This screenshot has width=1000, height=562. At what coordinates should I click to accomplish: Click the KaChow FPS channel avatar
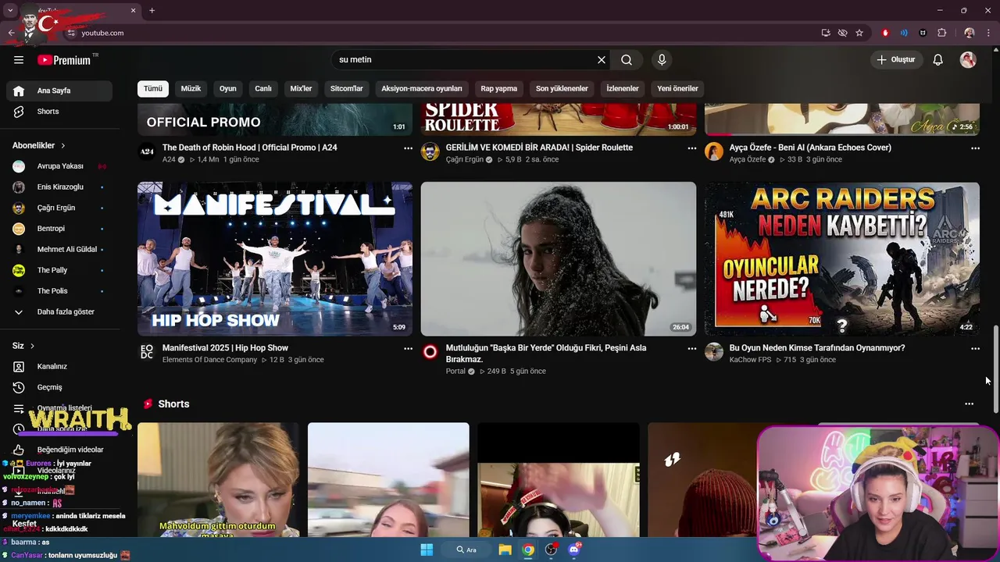pos(714,352)
